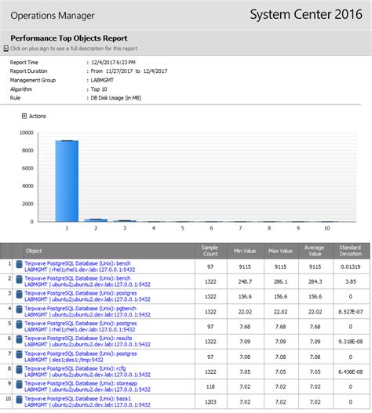Click the 1203 sample count cell
This screenshot has height=413, width=372.
click(210, 402)
